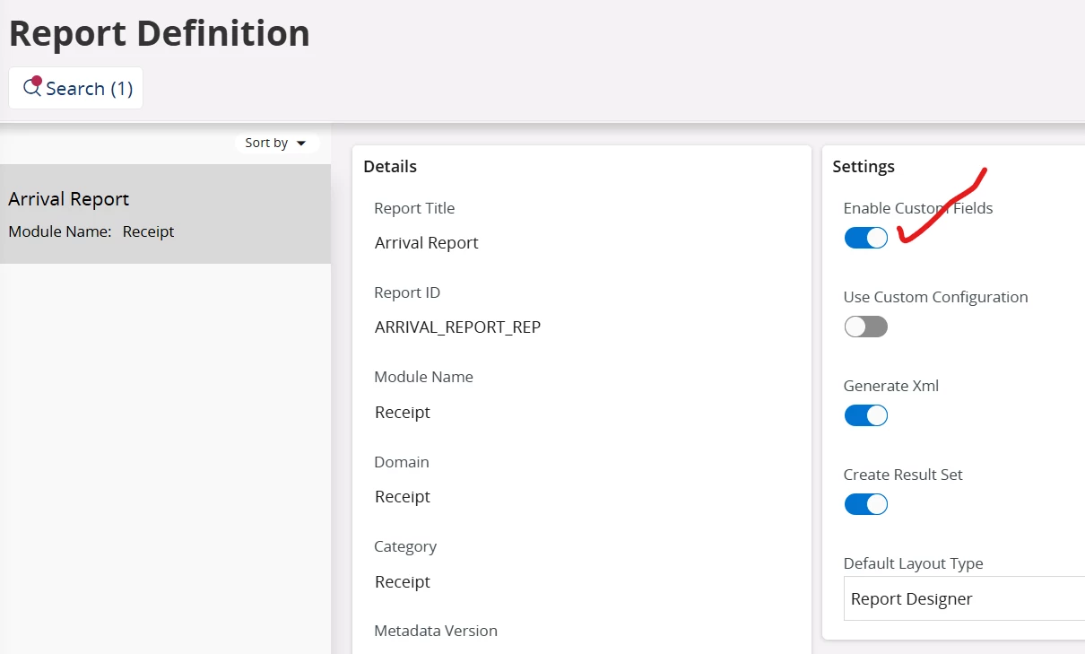Click Receipt value under Category field
This screenshot has height=654, width=1085.
(403, 582)
